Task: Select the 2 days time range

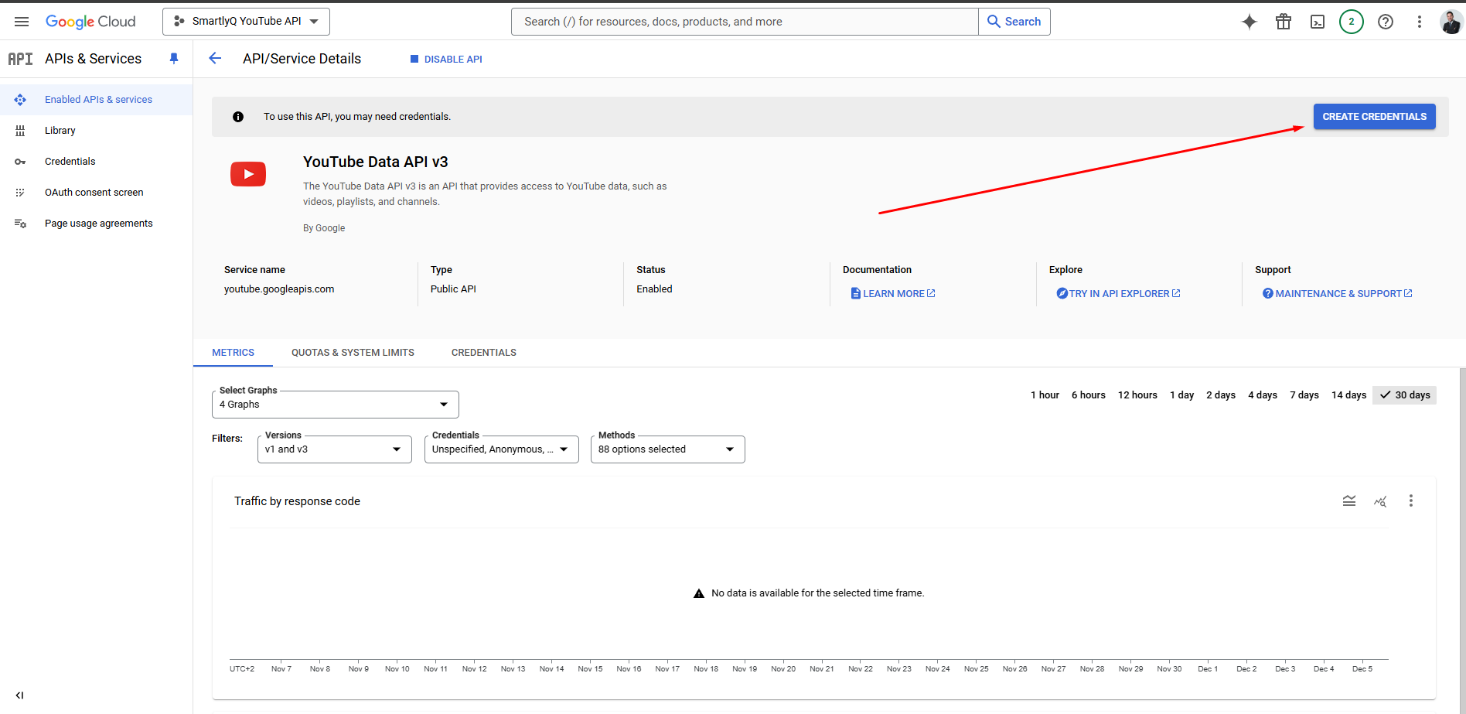Action: [x=1221, y=395]
